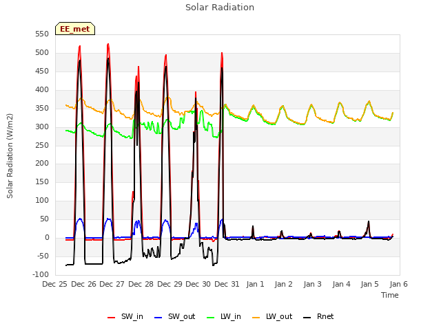Click the 250 y-axis value

42,145
